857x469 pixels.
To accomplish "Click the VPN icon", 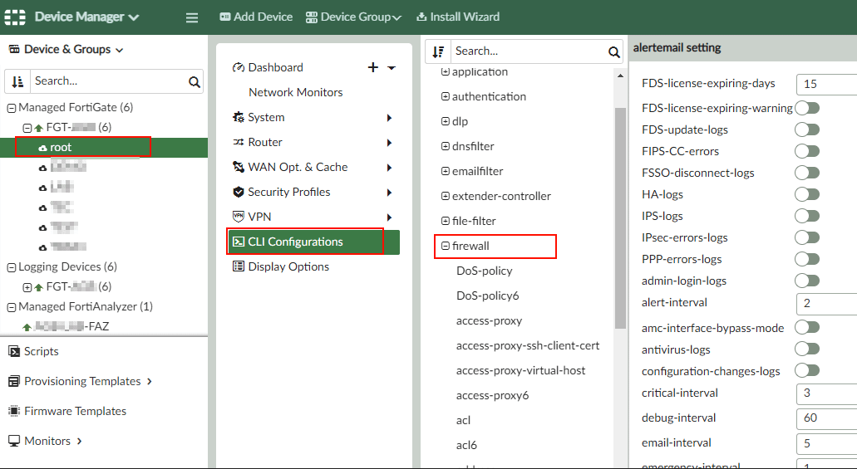I will coord(239,216).
